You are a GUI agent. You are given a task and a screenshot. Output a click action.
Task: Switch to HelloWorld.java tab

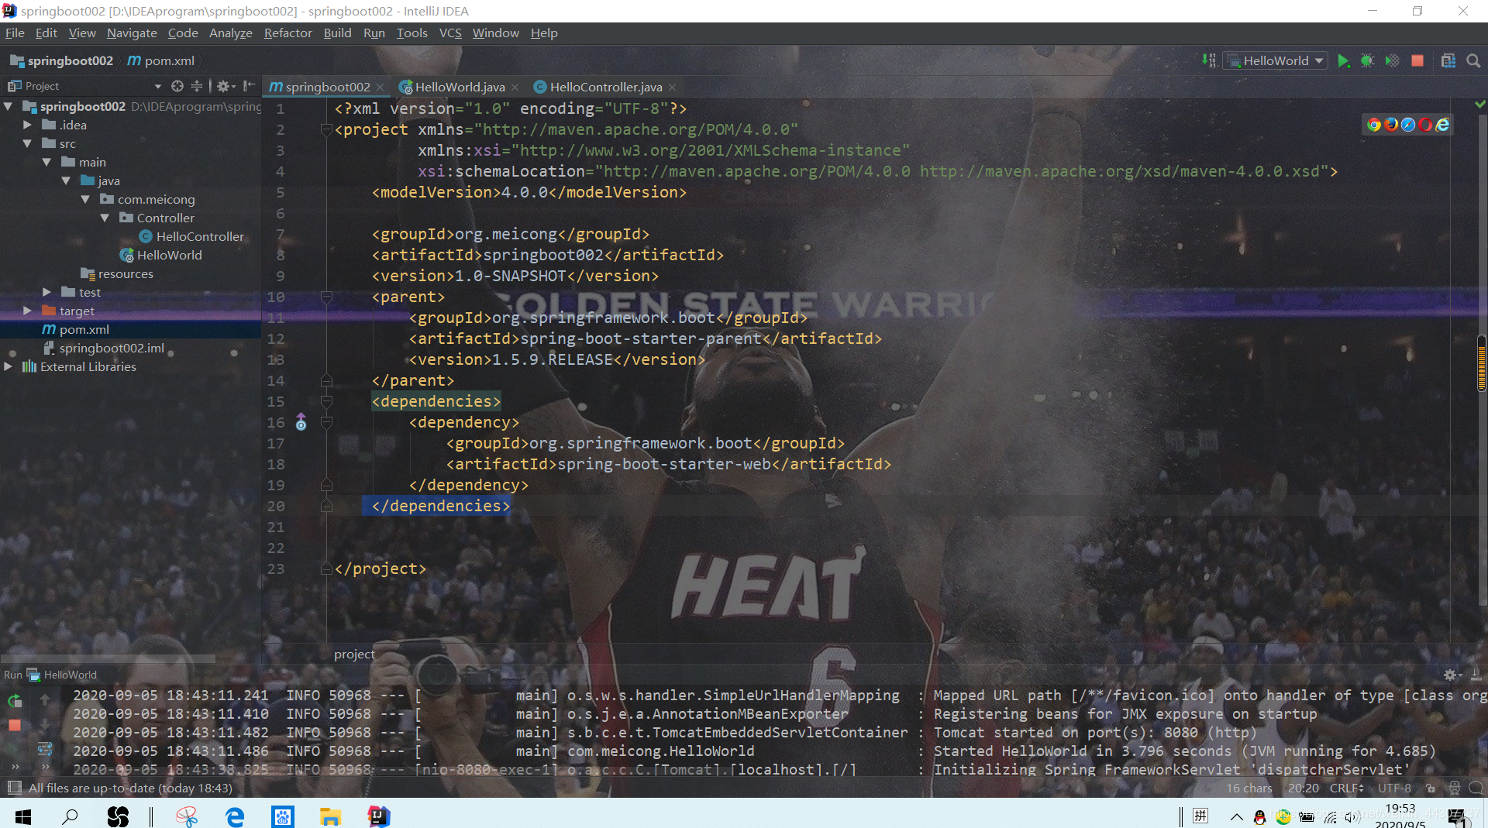coord(460,87)
